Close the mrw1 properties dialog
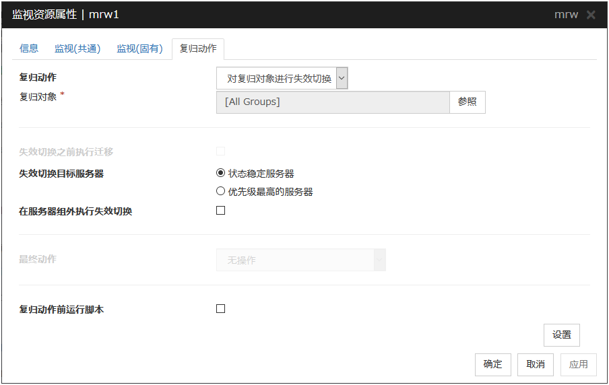Viewport: 609px width, 385px height. (x=591, y=15)
